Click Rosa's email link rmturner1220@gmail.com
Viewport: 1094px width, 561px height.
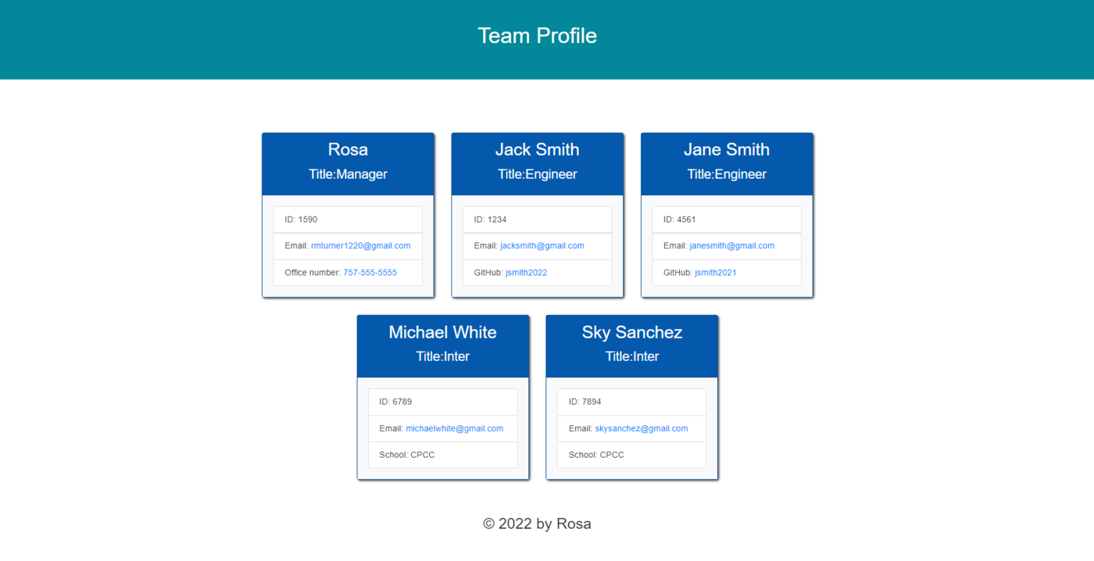pyautogui.click(x=361, y=245)
